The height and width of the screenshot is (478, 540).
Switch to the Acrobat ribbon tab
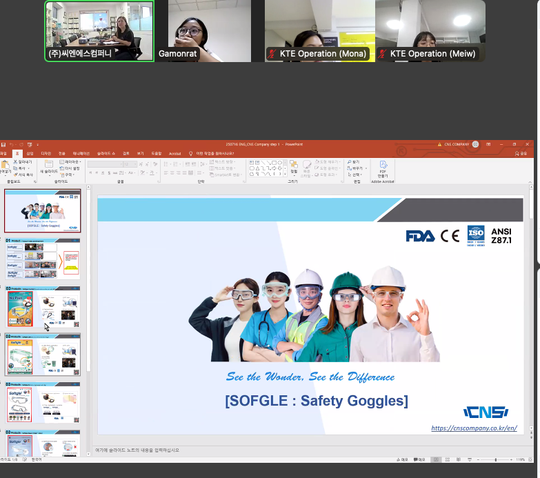(x=174, y=153)
